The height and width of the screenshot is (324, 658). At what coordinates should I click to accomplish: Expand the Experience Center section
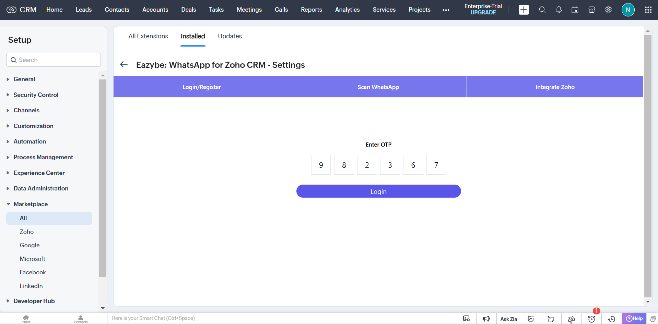click(8, 173)
